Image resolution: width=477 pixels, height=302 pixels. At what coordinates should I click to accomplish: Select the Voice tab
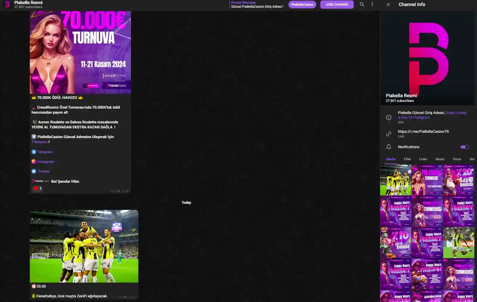tap(457, 159)
